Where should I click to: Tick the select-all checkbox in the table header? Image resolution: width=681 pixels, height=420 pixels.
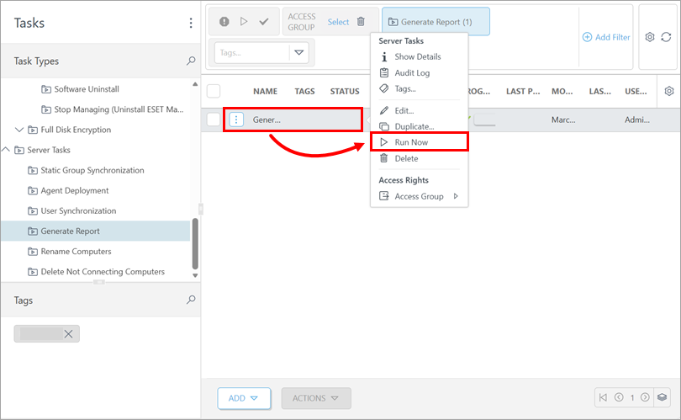(x=214, y=91)
